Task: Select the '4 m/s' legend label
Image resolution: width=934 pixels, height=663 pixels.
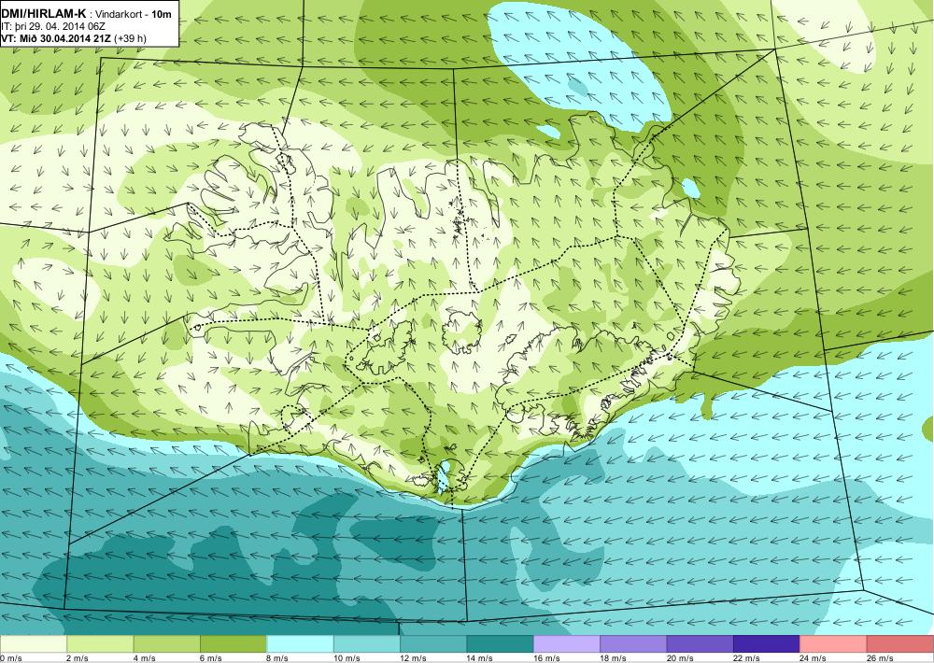Action: coord(144,658)
